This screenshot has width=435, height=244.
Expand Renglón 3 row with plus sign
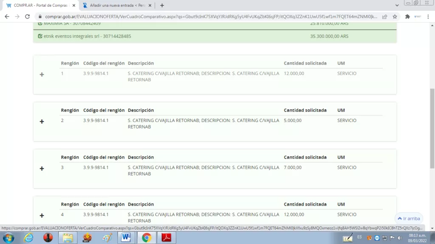point(42,169)
